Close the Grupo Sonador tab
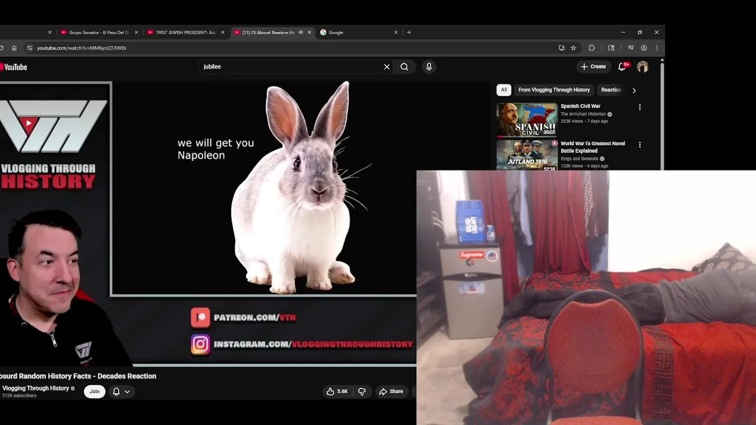This screenshot has height=425, width=756. [x=136, y=32]
